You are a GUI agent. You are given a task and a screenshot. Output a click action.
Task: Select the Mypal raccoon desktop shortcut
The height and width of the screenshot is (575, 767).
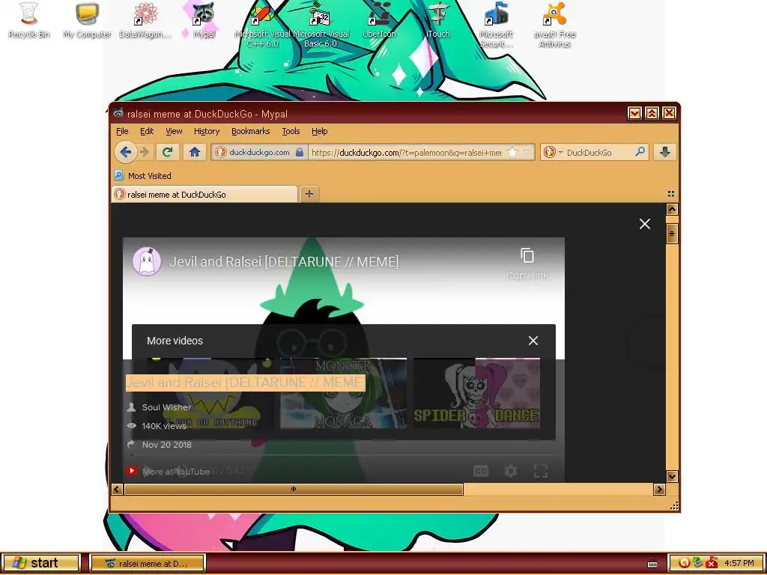tap(204, 20)
